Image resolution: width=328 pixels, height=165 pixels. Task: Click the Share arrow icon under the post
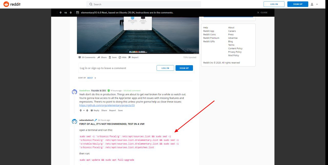(99, 57)
